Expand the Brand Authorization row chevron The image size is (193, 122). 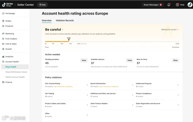coord(133,85)
